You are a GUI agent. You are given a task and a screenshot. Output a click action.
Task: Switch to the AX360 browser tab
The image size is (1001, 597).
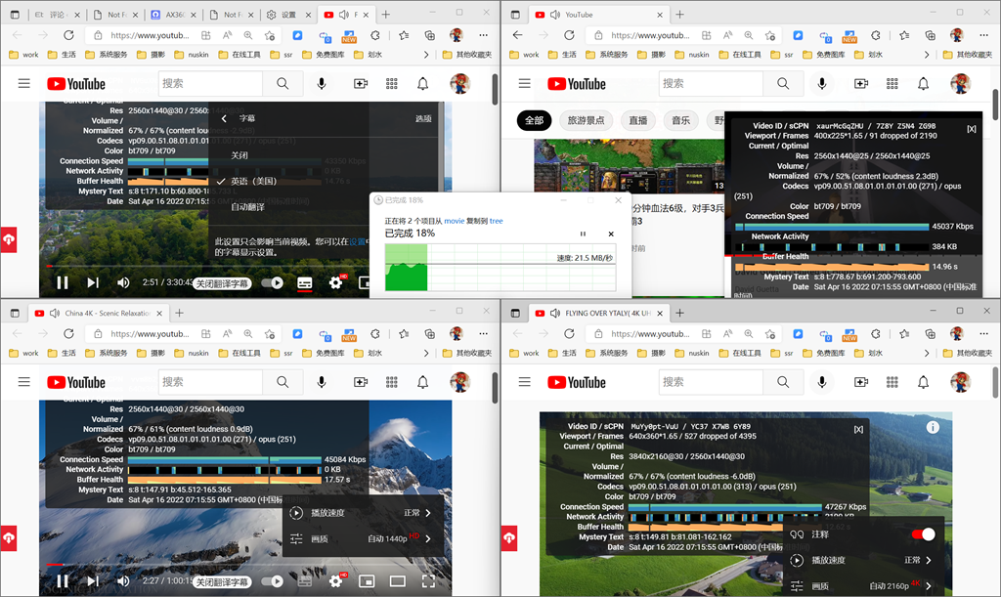tap(174, 15)
